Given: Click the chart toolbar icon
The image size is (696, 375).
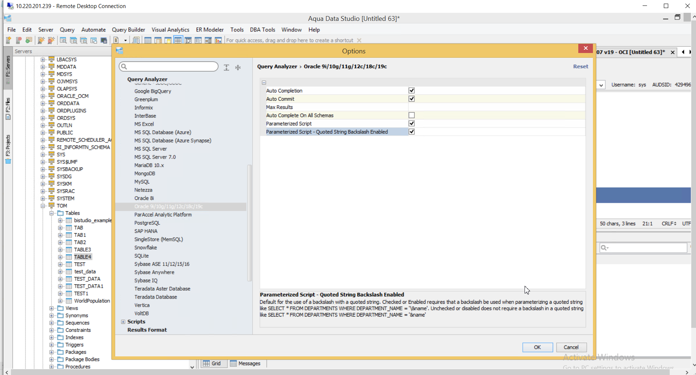Looking at the screenshot, I should pos(218,40).
